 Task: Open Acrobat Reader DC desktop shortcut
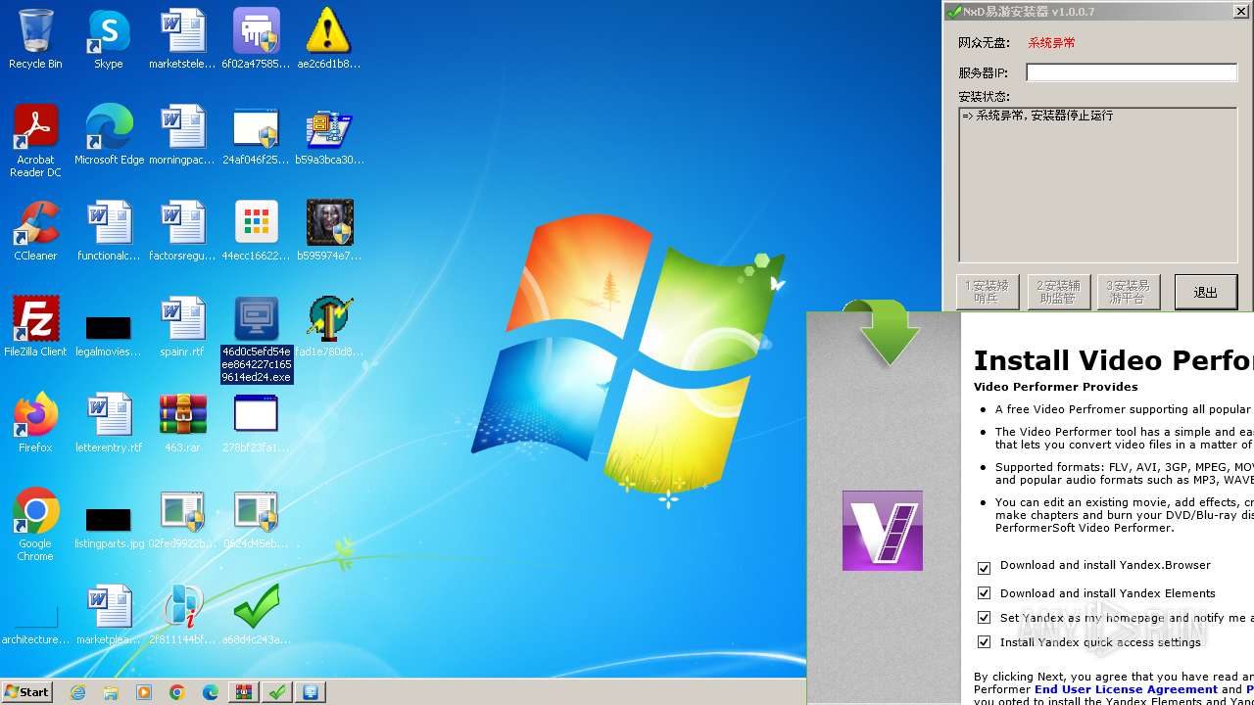(35, 140)
